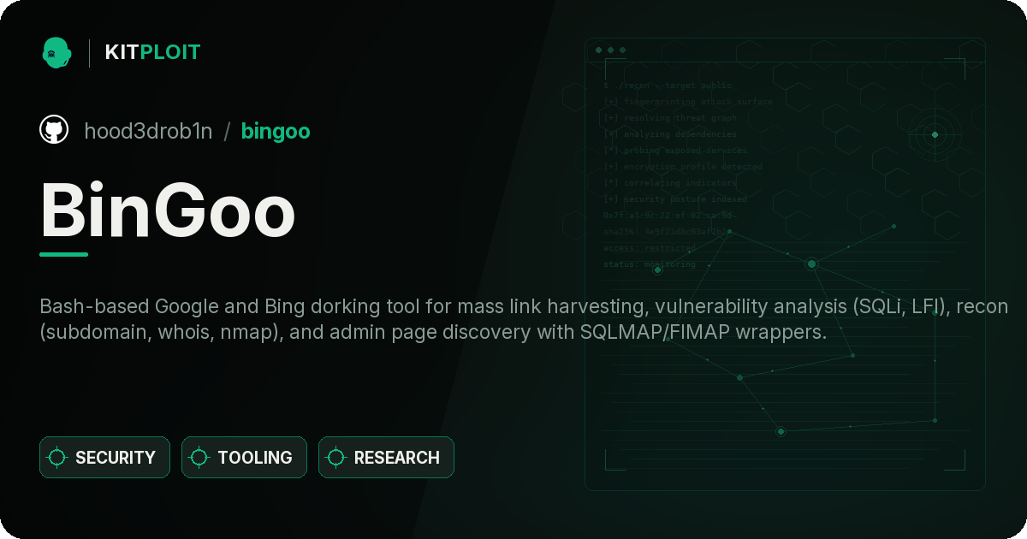Click the Bash-based tool description text
The image size is (1027, 539).
click(524, 319)
